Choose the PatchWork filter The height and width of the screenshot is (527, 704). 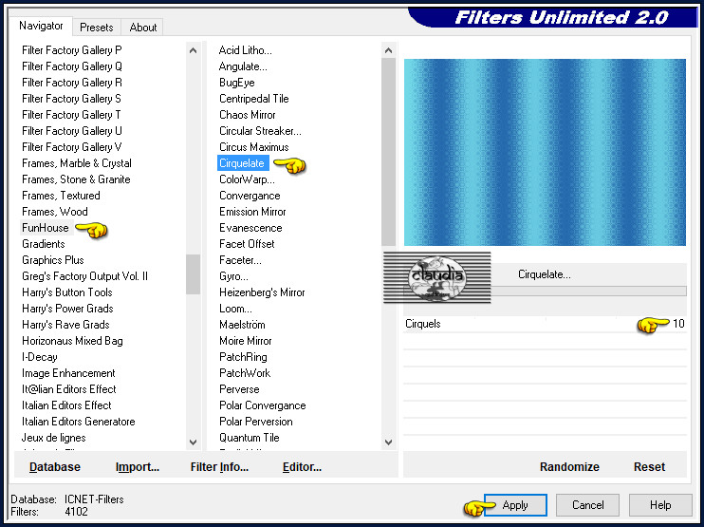(x=245, y=373)
